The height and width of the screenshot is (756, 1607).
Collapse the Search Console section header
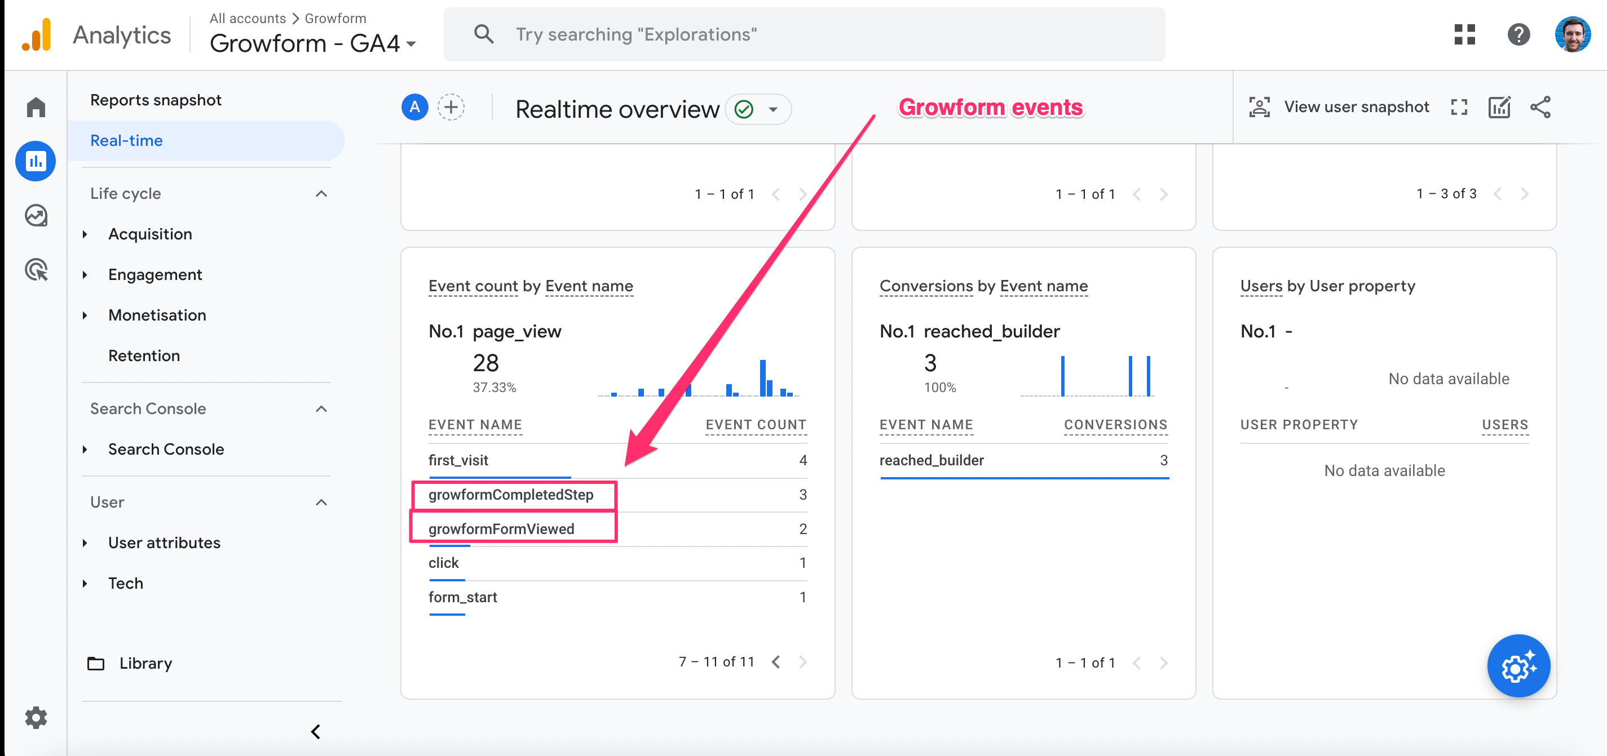pos(321,409)
